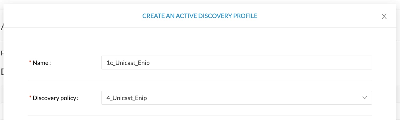Click the X icon in dialog header

(x=384, y=16)
